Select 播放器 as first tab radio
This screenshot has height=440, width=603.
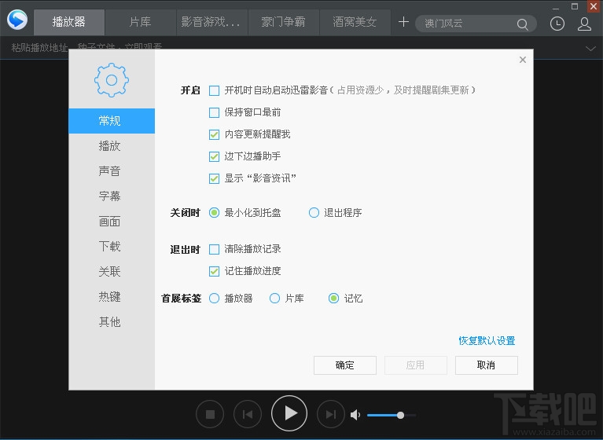pyautogui.click(x=214, y=299)
